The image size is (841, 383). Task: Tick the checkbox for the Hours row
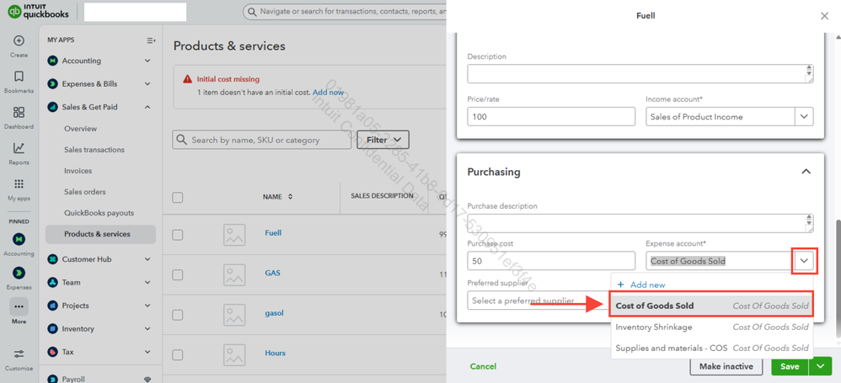(178, 354)
